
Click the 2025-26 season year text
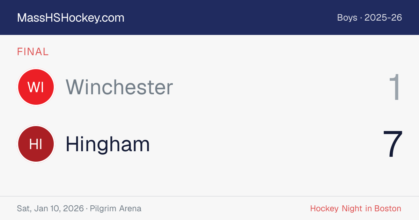[383, 17]
